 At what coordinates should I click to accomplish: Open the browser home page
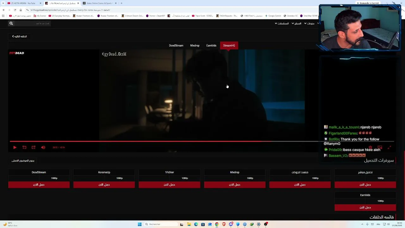21,10
